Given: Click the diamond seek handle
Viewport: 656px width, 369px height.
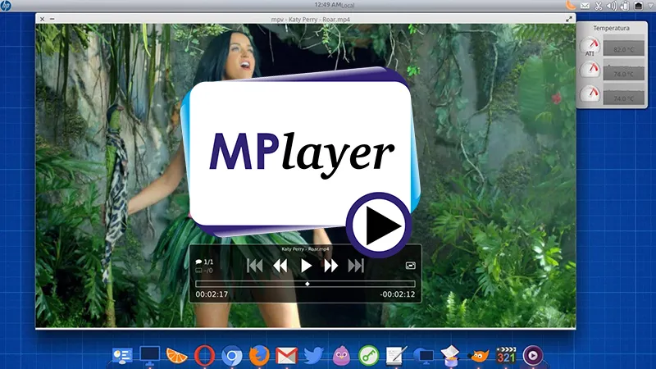Looking at the screenshot, I should [x=307, y=284].
